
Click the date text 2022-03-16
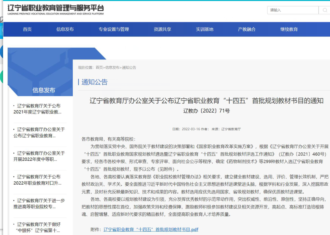pos(191,129)
